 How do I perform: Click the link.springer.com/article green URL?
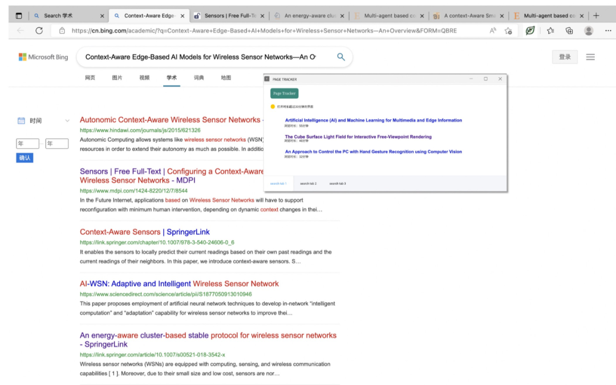pos(152,354)
